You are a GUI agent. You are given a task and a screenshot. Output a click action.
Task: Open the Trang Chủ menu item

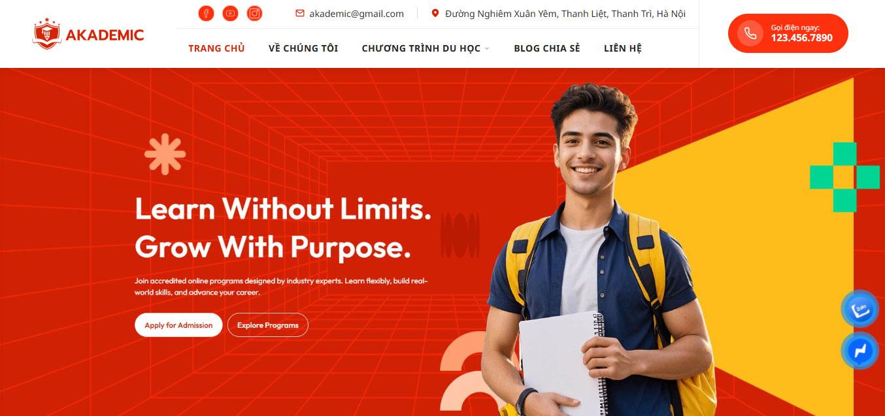(216, 48)
